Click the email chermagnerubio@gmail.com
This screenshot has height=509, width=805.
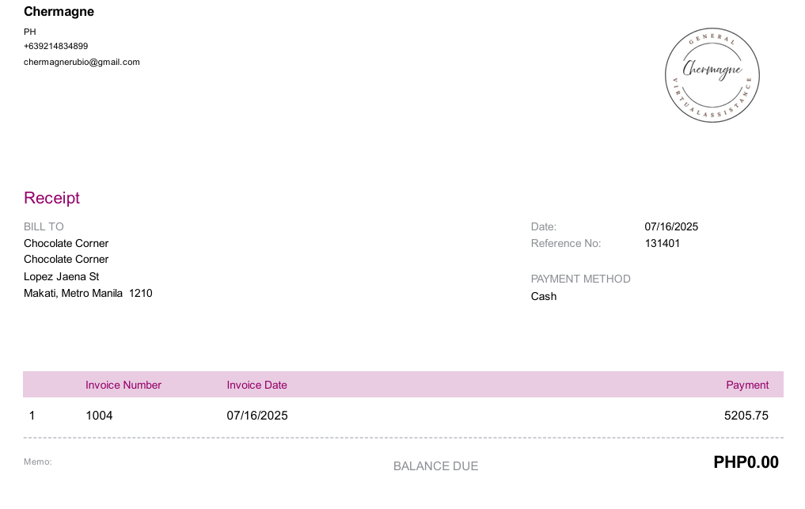82,63
